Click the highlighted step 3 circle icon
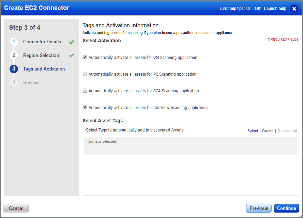This screenshot has height=218, width=303. coord(14,68)
